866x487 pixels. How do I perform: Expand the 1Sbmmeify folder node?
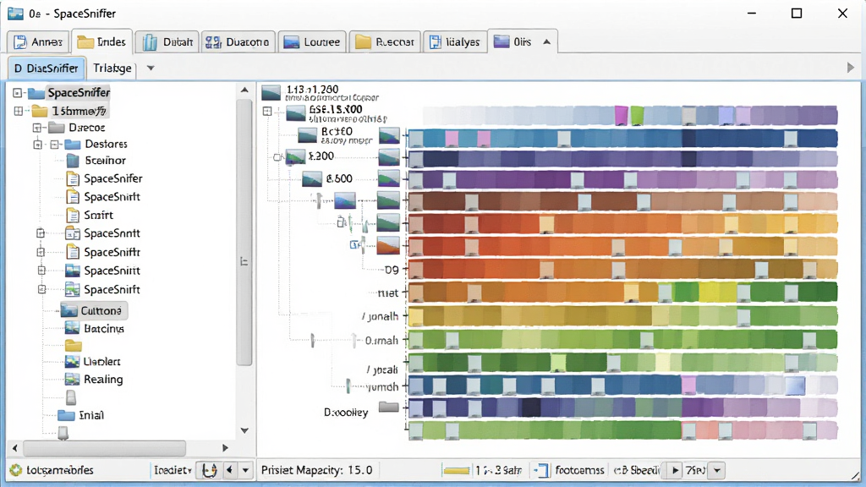coord(19,111)
